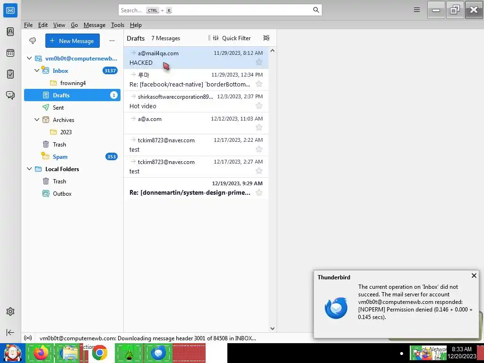Click the Santa Start button

point(12,353)
